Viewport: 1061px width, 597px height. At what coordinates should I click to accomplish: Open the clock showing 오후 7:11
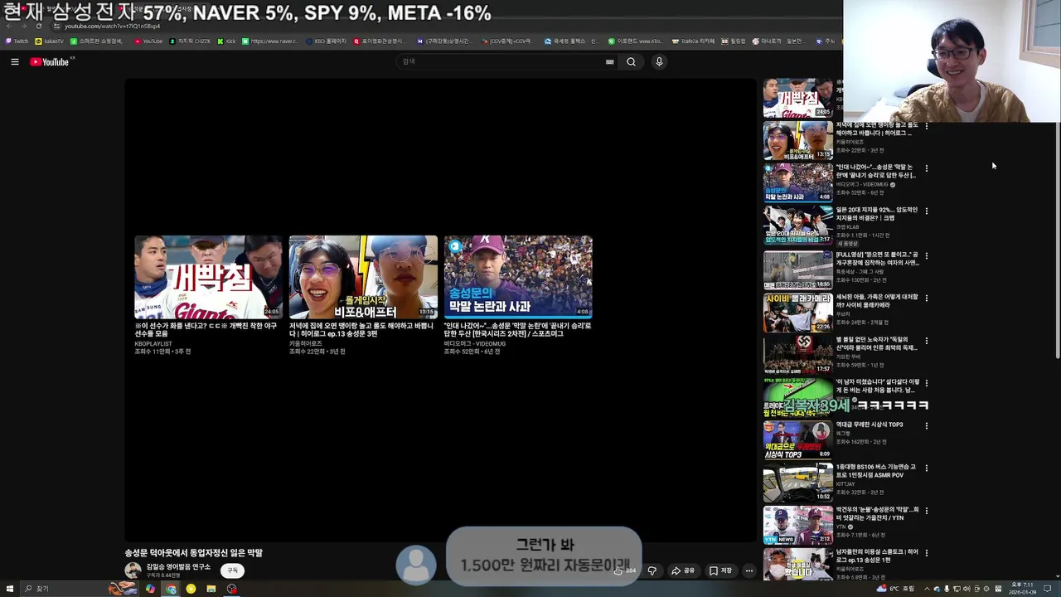coord(1021,589)
